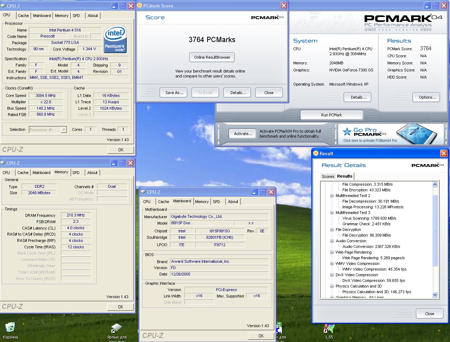This screenshot has width=450, height=342.
Task: Open Mainboard tab in top CPU-Z window
Action: 42,16
